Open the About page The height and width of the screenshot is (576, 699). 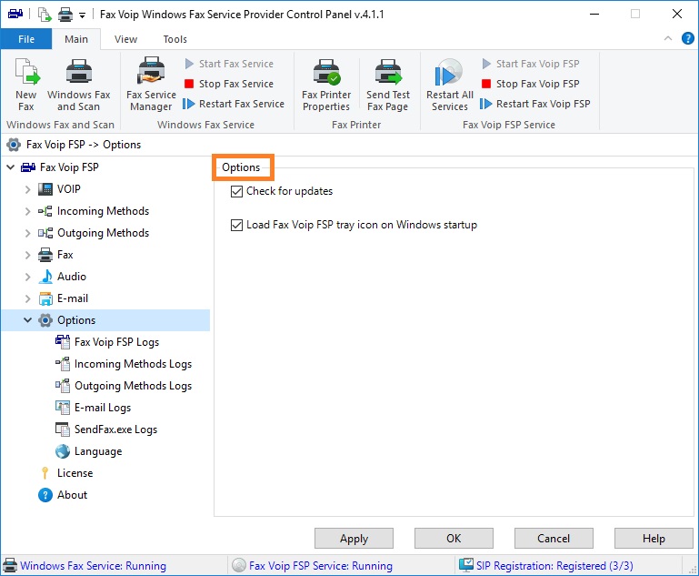click(x=72, y=495)
